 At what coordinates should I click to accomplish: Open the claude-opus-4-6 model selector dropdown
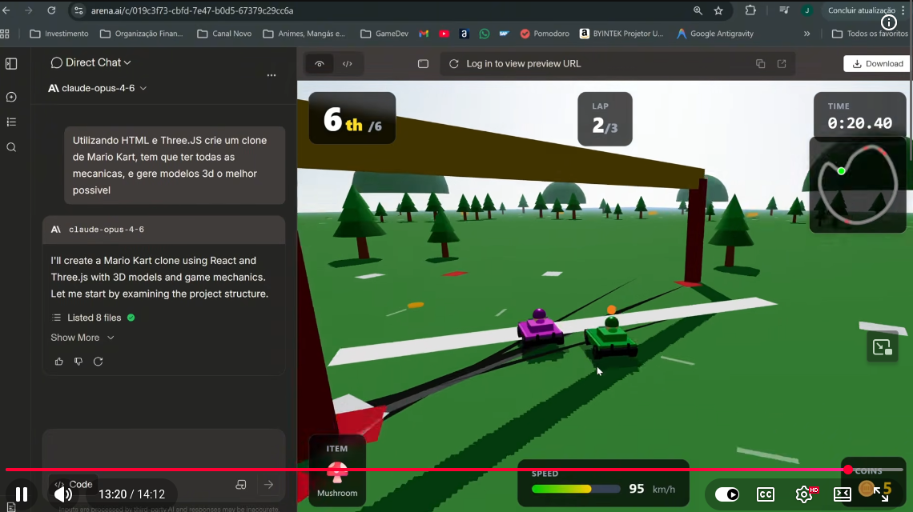97,88
